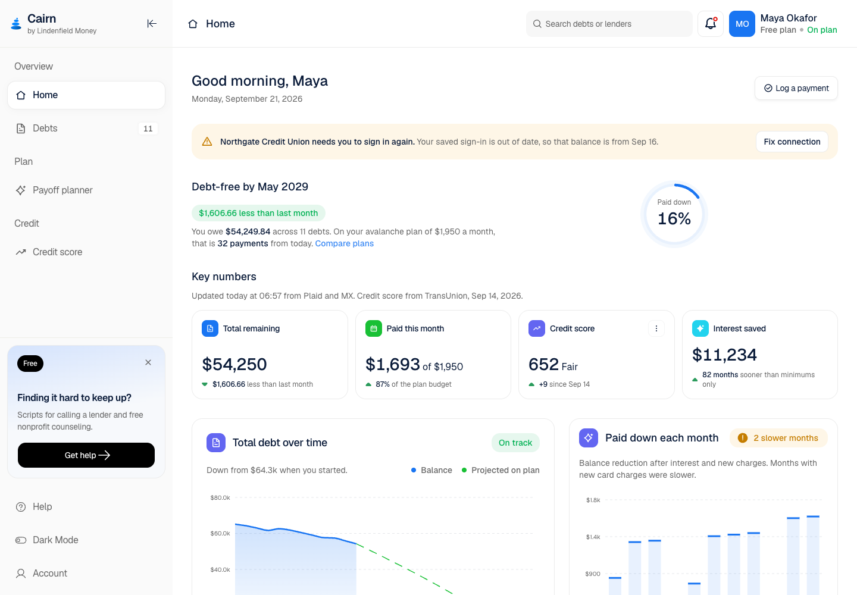The width and height of the screenshot is (857, 595).
Task: Click the "Debt-free by May 2029" heading
Action: click(x=250, y=187)
